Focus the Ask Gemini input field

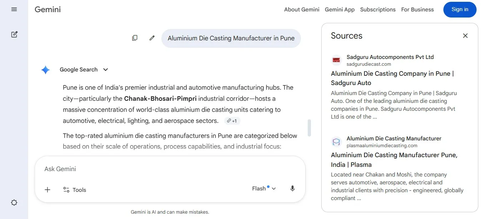(170, 169)
